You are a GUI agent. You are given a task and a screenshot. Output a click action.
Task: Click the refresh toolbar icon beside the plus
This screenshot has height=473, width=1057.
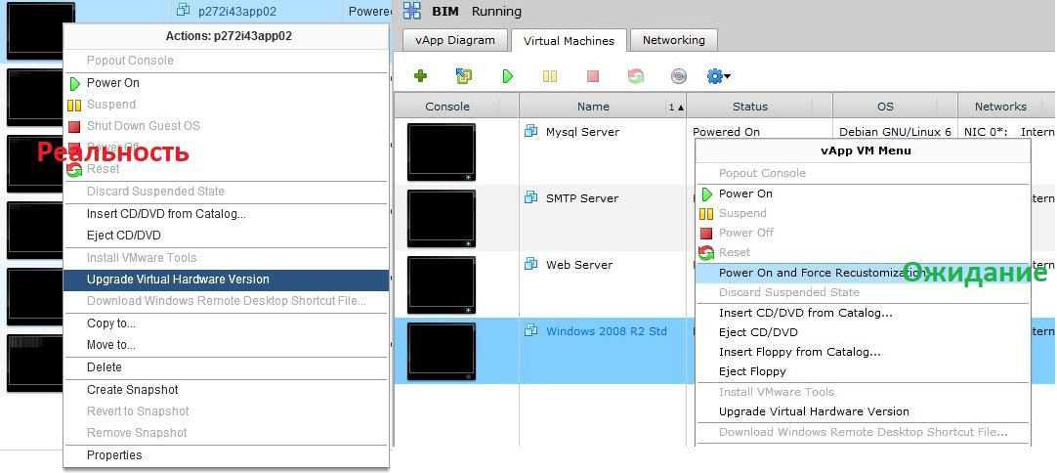point(464,76)
